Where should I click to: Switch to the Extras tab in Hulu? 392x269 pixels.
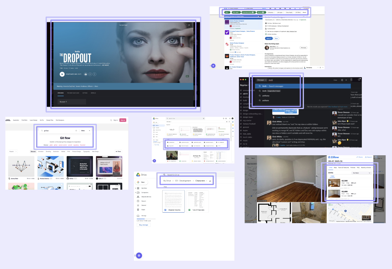(x=85, y=93)
